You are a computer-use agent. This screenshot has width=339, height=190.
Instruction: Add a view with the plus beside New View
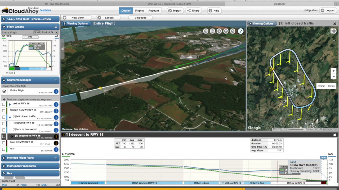coord(64,18)
